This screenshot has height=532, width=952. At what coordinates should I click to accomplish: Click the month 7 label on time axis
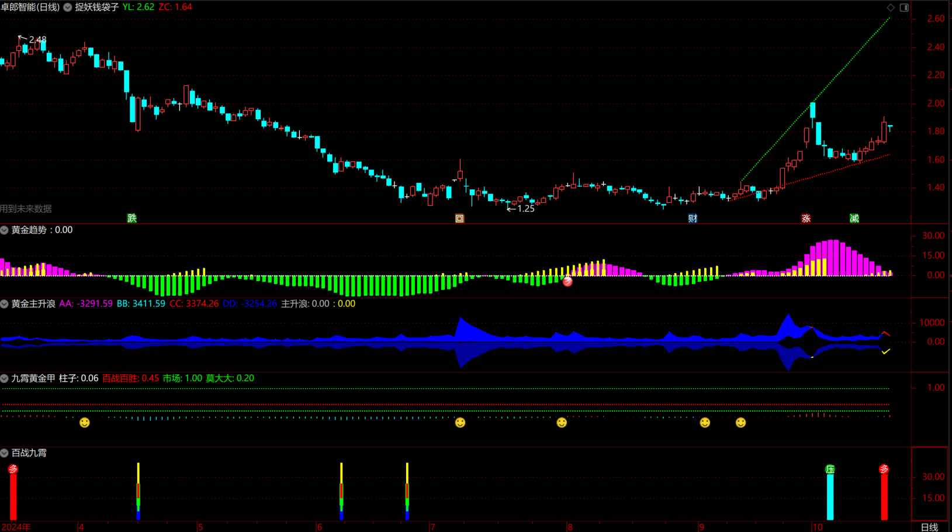[432, 527]
